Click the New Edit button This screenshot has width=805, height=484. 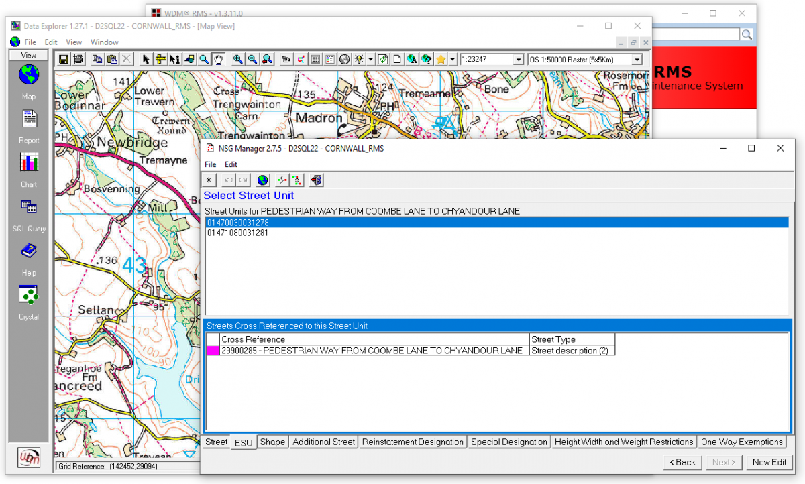tap(769, 462)
